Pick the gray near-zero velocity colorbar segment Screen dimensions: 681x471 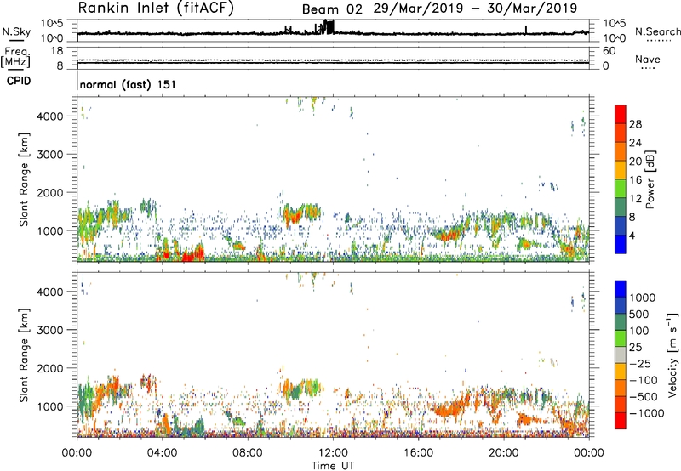621,355
